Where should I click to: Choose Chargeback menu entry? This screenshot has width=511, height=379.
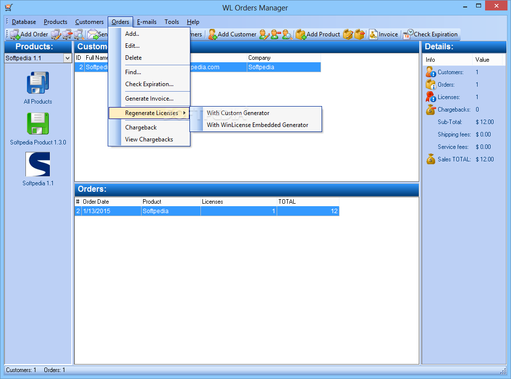(x=149, y=127)
